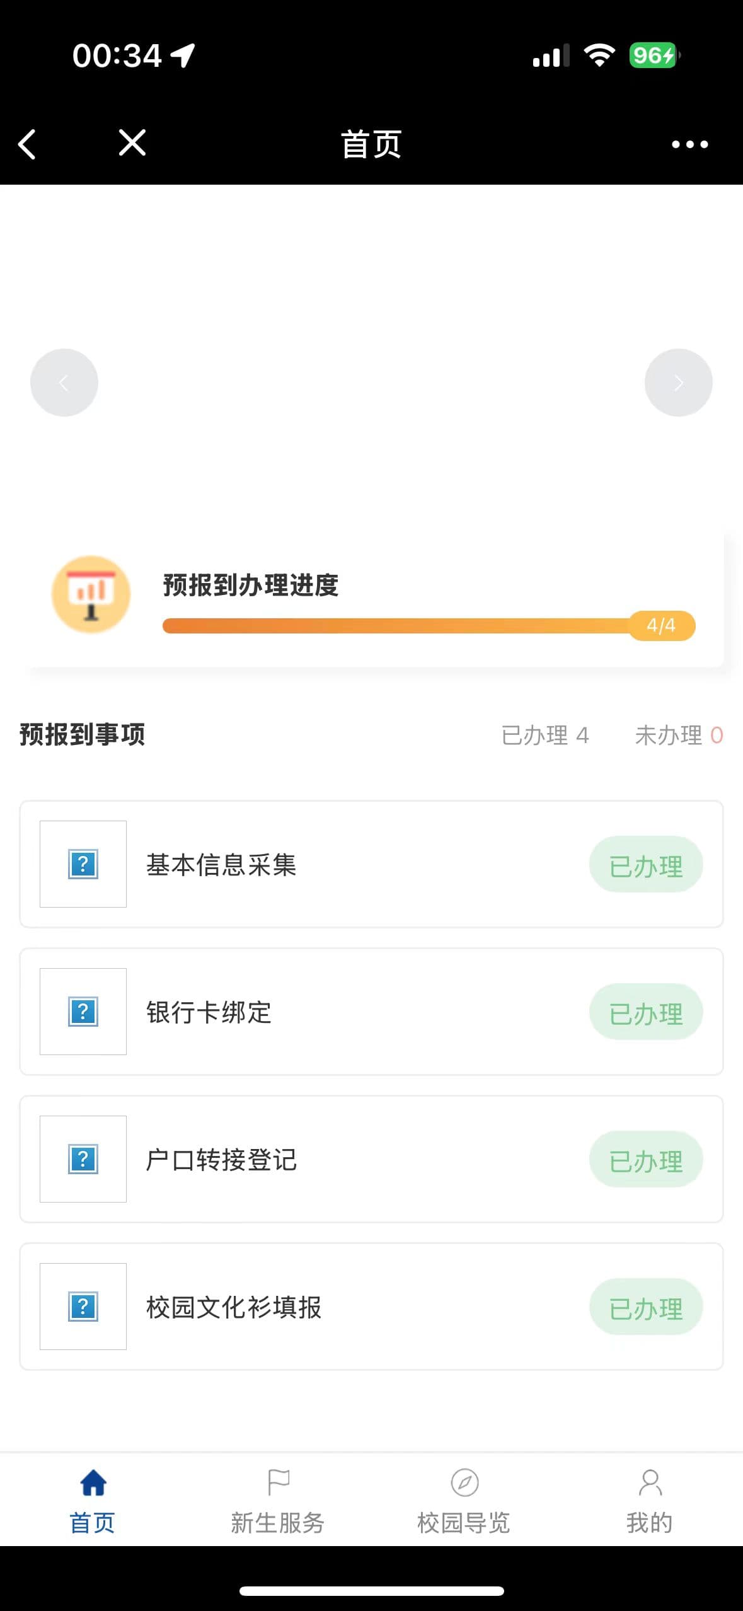The width and height of the screenshot is (743, 1611).
Task: Switch to the 新生服务 tab
Action: [x=278, y=1501]
